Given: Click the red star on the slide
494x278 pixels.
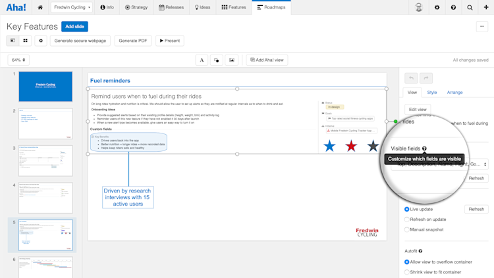Looking at the screenshot, I should tap(351, 146).
